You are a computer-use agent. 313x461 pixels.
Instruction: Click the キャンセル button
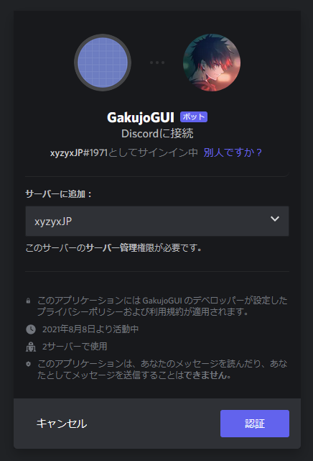click(62, 424)
